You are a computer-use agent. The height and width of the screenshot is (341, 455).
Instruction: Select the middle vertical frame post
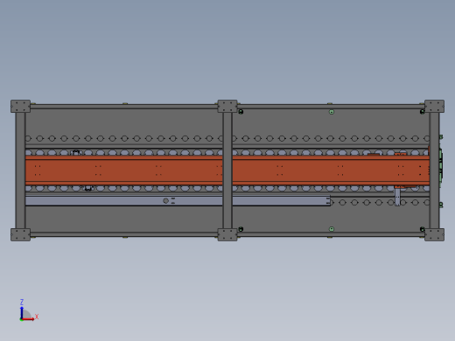[x=227, y=170]
